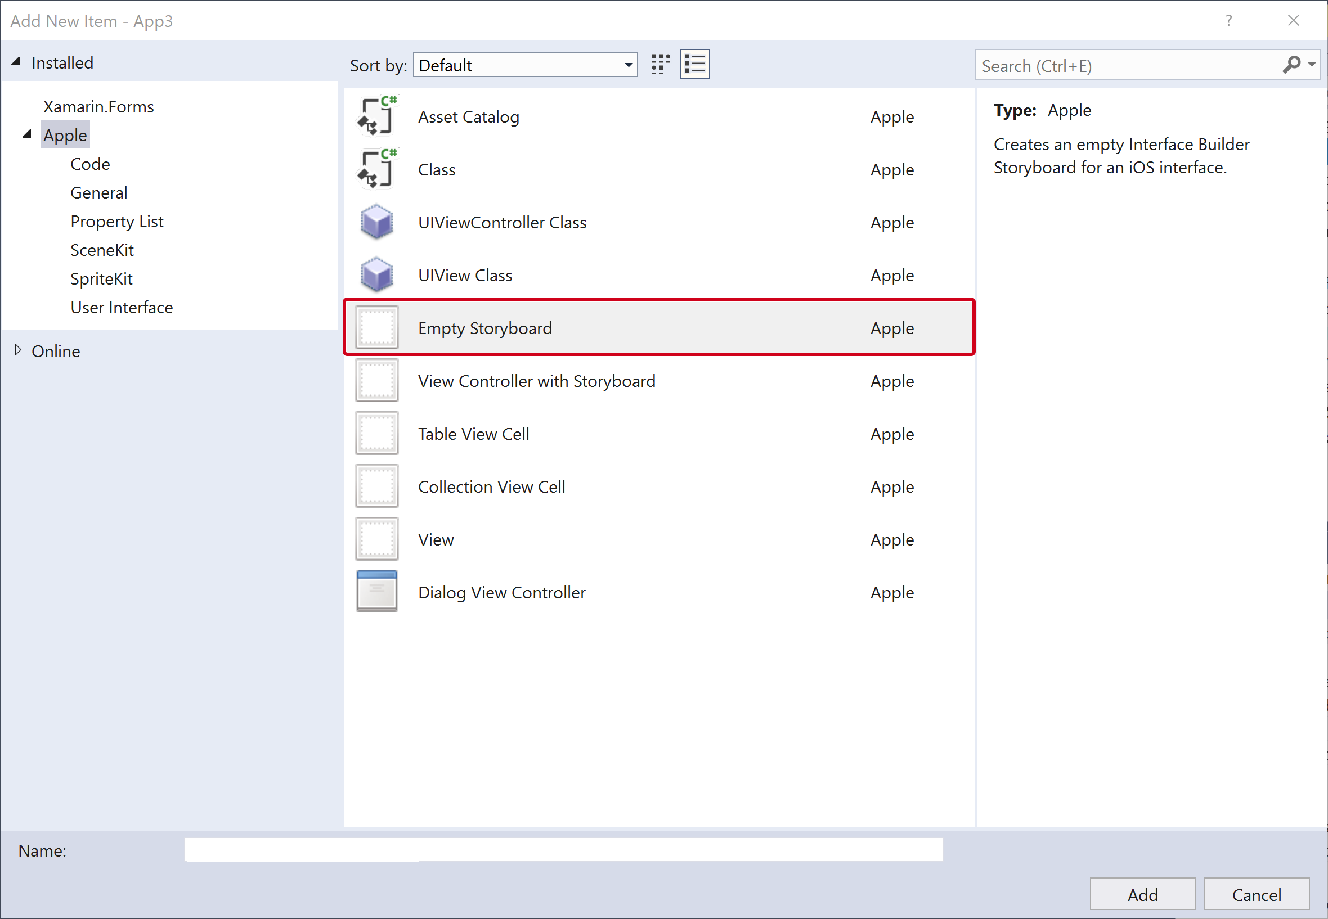Select the Empty Storyboard icon
The width and height of the screenshot is (1328, 919).
[x=379, y=328]
